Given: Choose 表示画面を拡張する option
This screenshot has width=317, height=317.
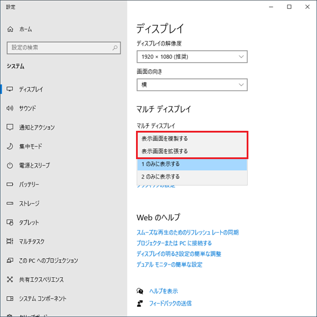Looking at the screenshot, I should 192,151.
